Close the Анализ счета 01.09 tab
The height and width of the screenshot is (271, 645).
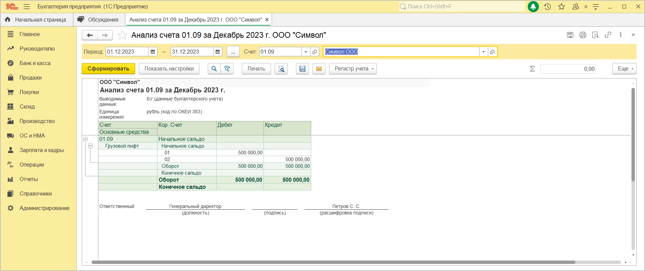click(x=267, y=20)
